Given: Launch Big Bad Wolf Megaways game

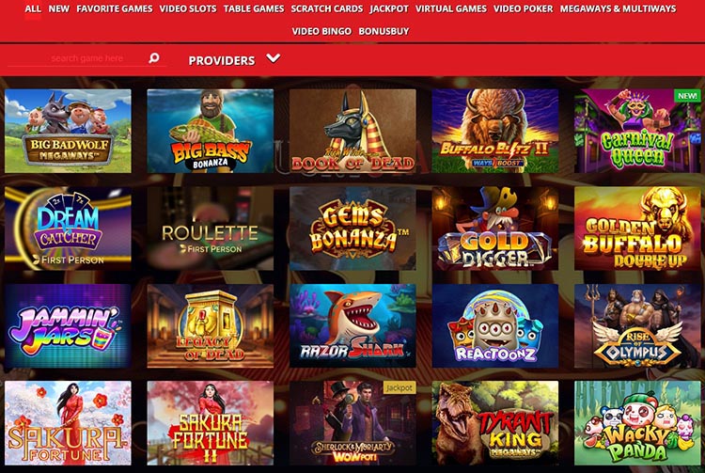Looking at the screenshot, I should pos(68,131).
